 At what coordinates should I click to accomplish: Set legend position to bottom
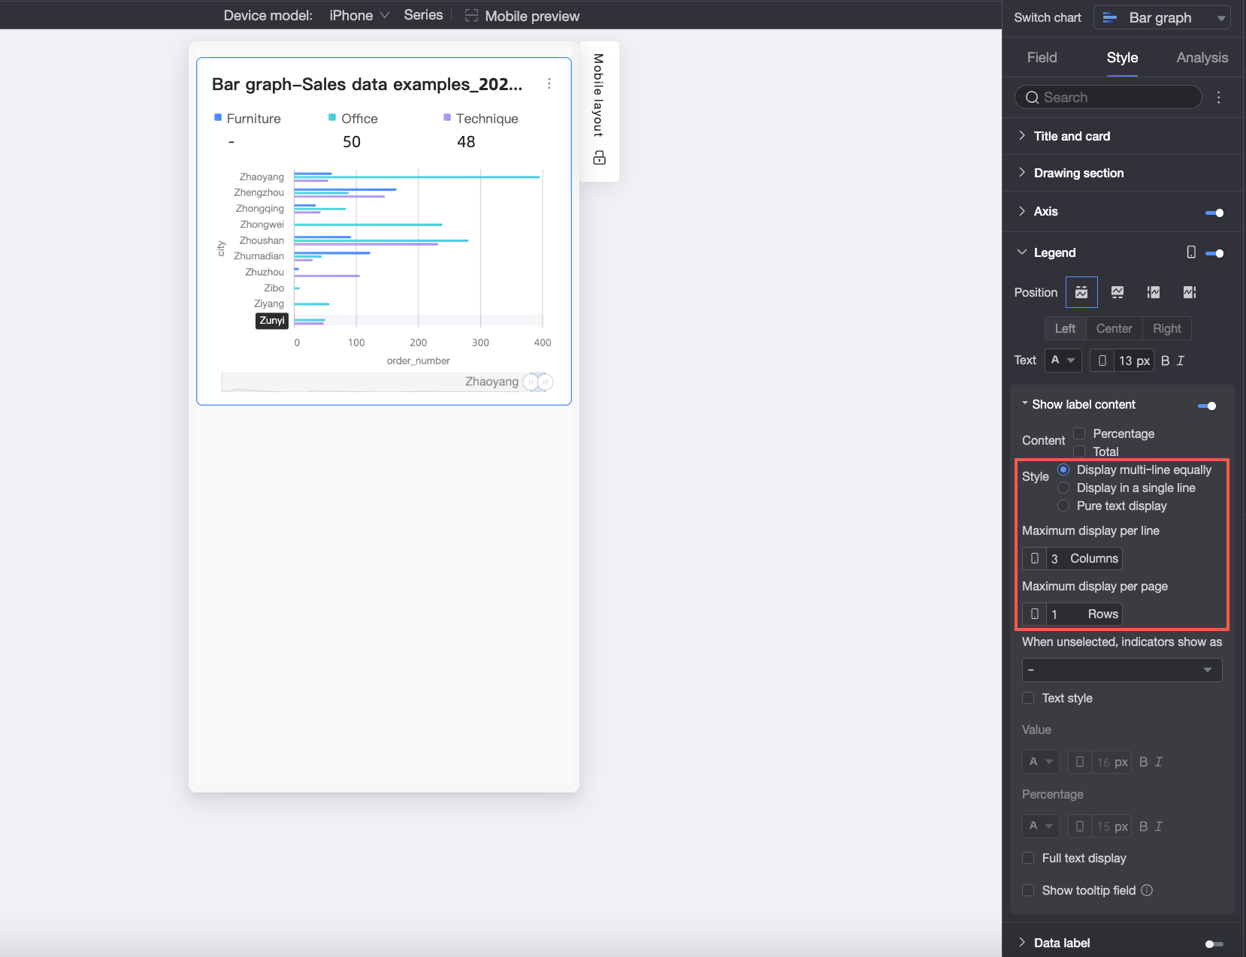[1117, 292]
